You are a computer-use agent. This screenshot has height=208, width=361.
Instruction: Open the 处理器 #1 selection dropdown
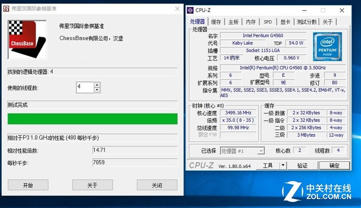pyautogui.click(x=242, y=151)
